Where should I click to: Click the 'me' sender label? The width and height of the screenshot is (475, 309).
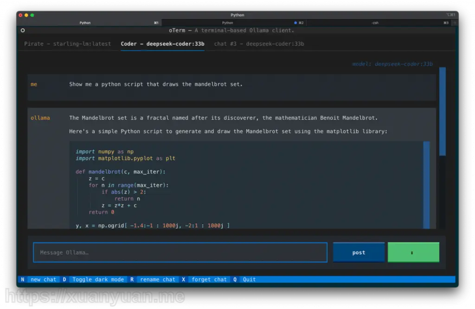click(x=34, y=84)
